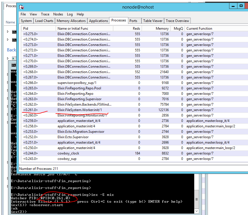Screen dimensions: 248x215
Task: Switch to the Applications tab
Action: click(98, 21)
